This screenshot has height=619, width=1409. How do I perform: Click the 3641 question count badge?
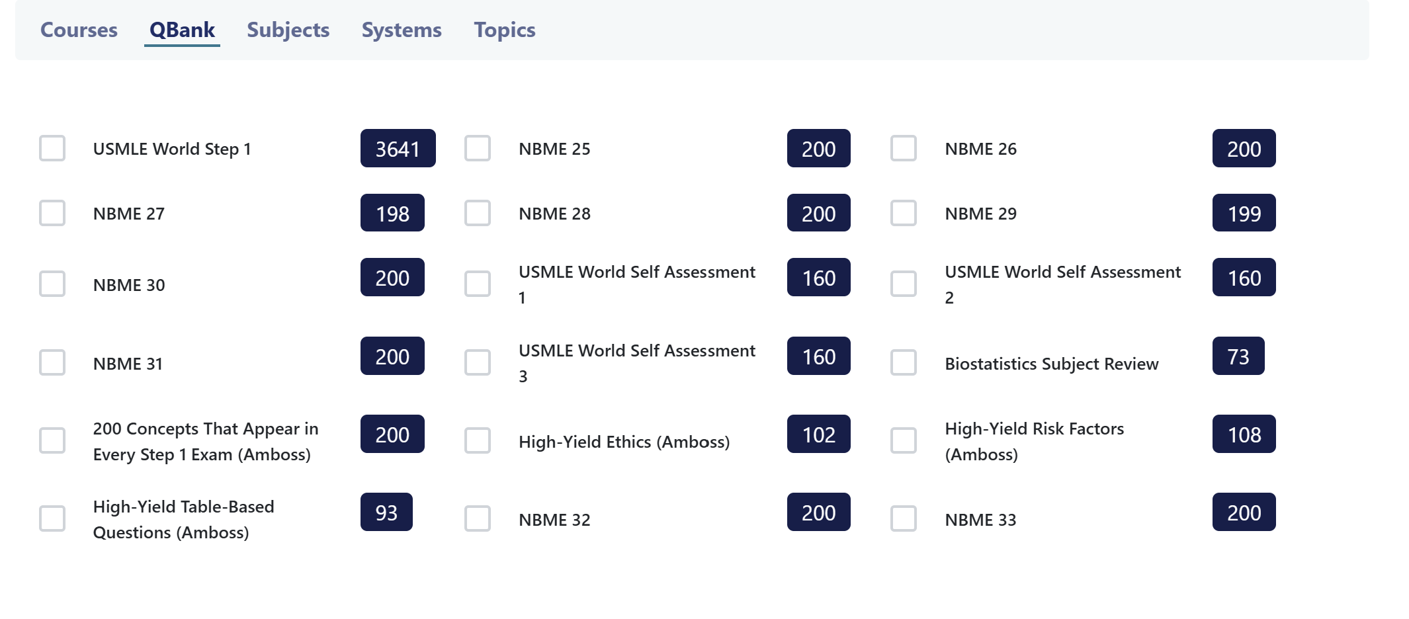[398, 149]
